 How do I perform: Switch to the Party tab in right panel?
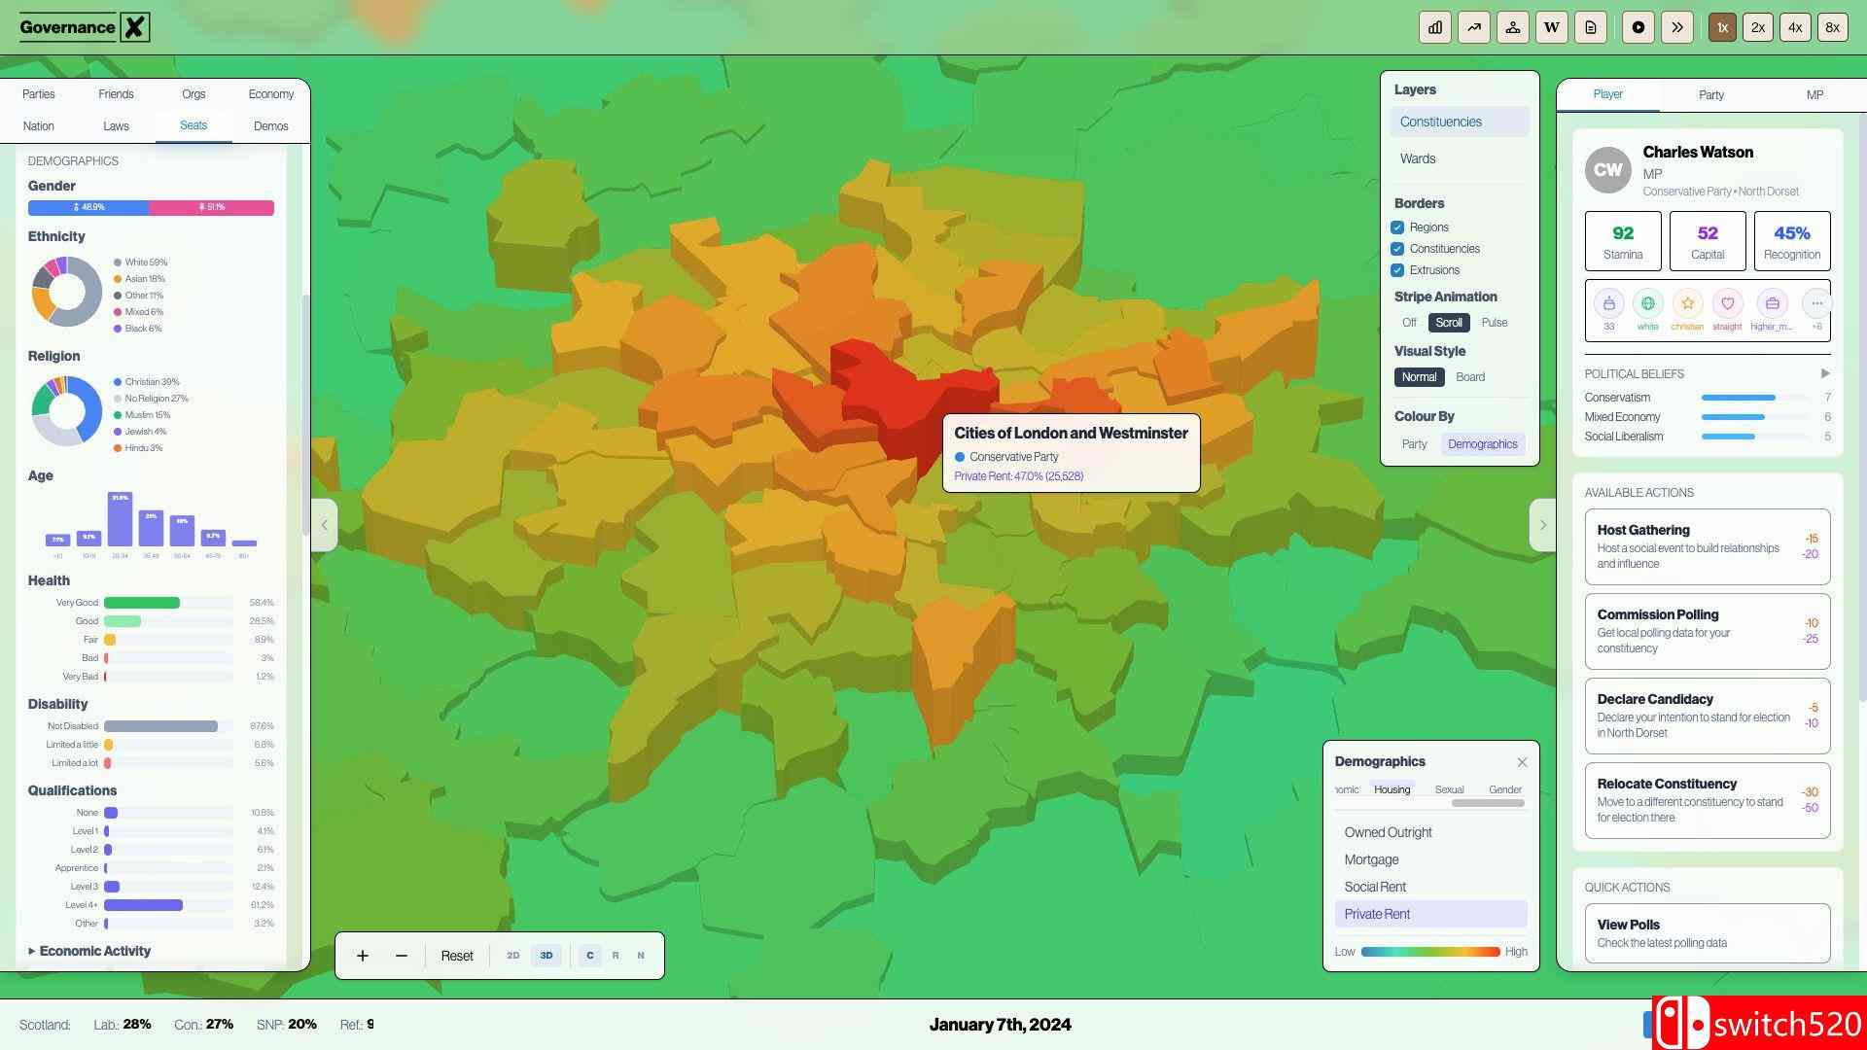tap(1711, 95)
